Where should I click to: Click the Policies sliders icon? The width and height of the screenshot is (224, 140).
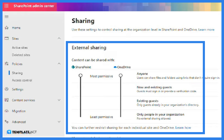pos(7,64)
